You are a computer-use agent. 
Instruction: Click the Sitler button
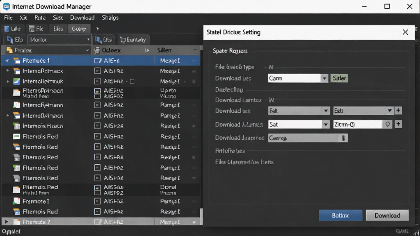[339, 78]
